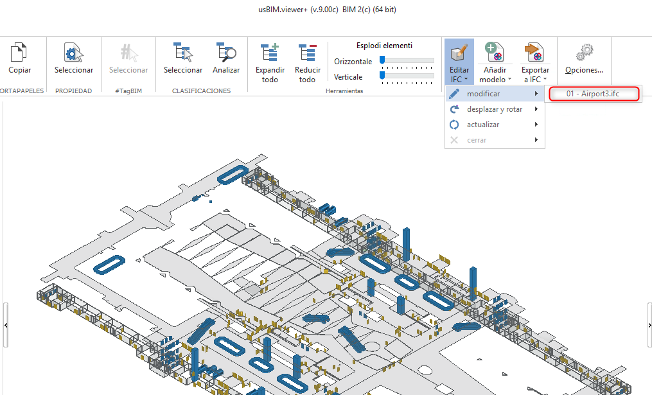Expand the Añadir modelo dropdown arrow
This screenshot has height=395, width=652.
point(509,79)
